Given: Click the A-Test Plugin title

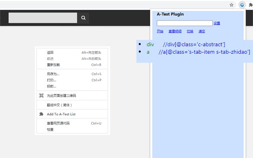Looking at the screenshot, I should tap(170, 14).
